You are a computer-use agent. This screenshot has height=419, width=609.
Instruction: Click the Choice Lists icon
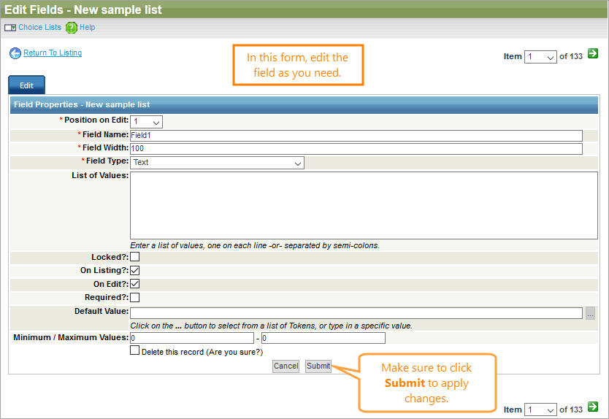10,28
